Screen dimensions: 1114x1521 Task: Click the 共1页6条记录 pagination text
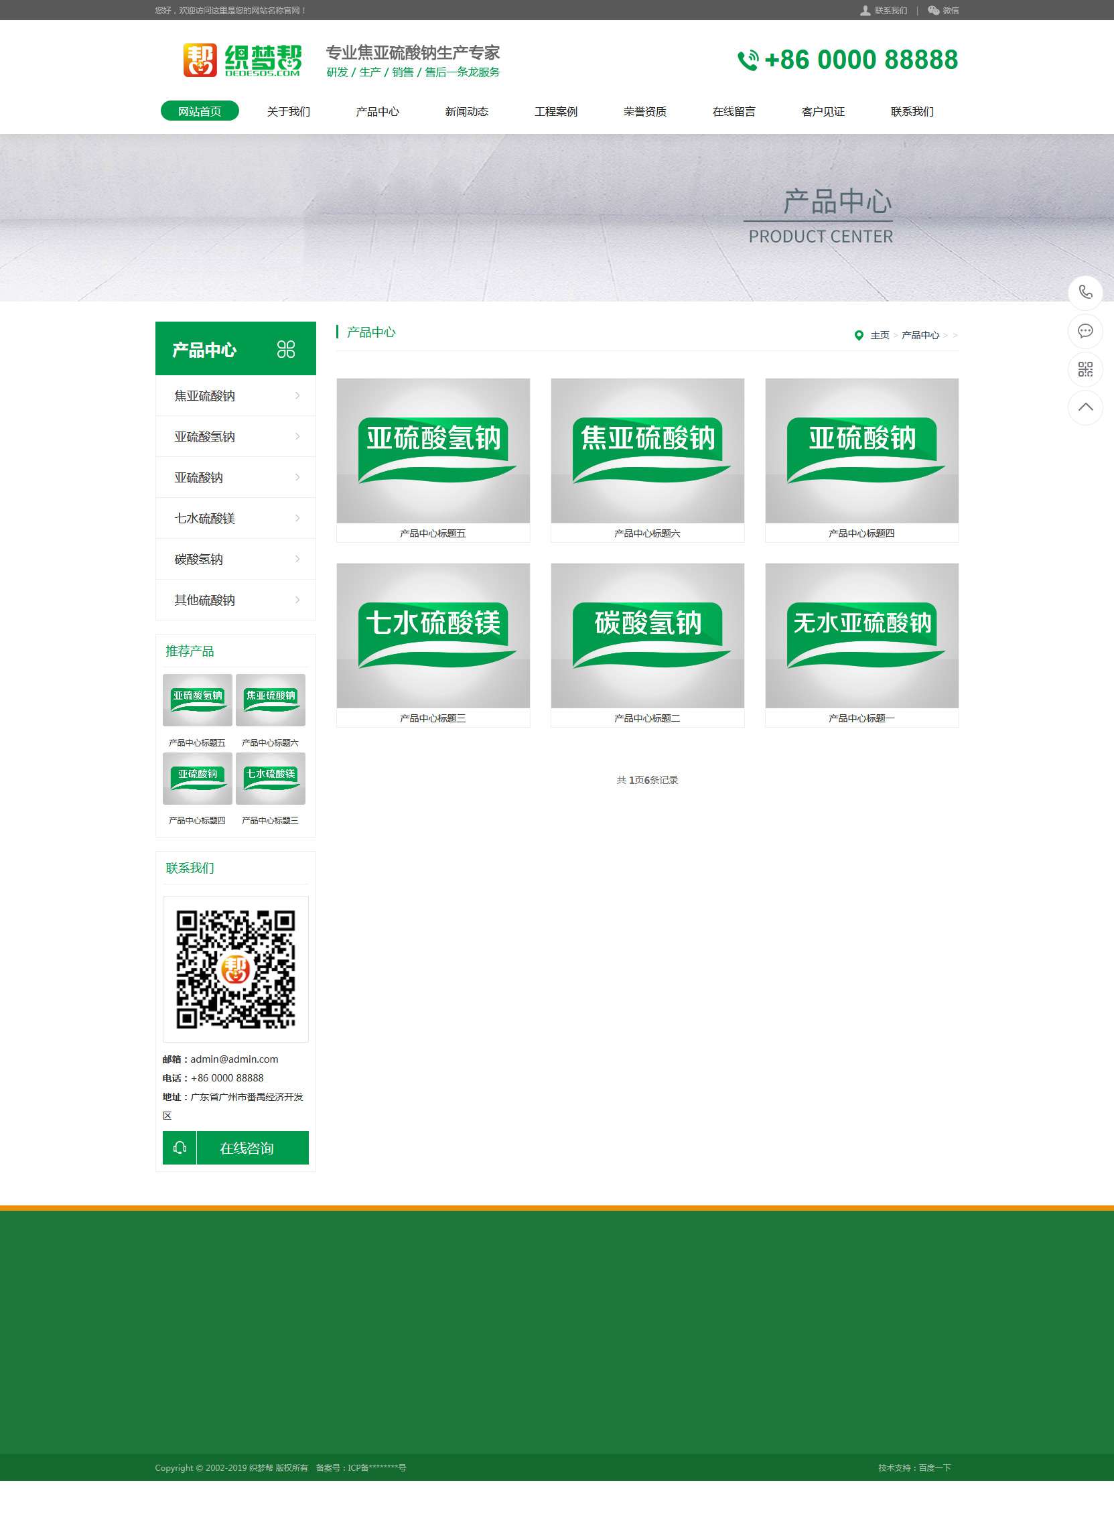pos(647,779)
